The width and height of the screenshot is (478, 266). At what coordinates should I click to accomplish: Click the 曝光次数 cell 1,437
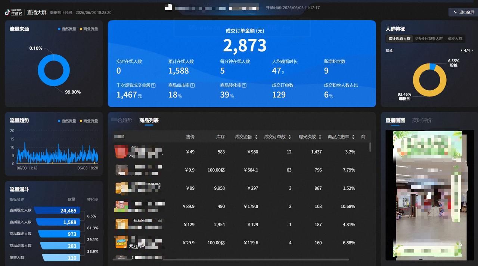pyautogui.click(x=316, y=152)
